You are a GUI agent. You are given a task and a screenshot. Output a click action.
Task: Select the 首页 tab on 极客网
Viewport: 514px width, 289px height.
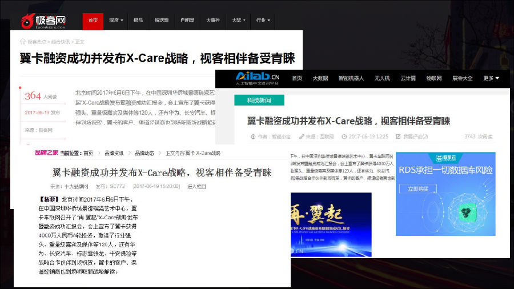tap(93, 21)
